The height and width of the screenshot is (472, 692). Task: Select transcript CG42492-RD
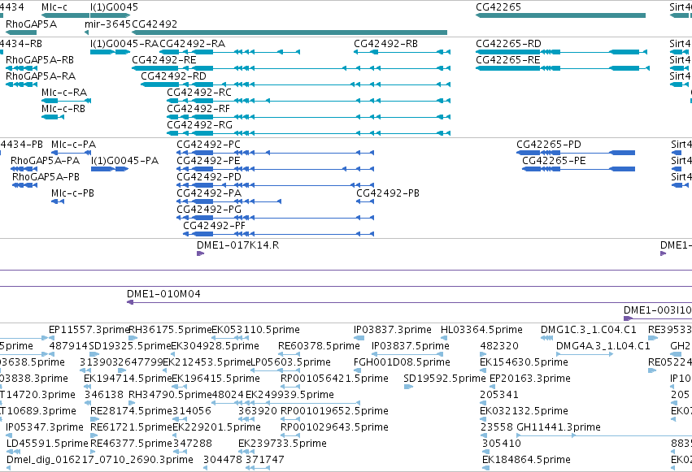296,84
